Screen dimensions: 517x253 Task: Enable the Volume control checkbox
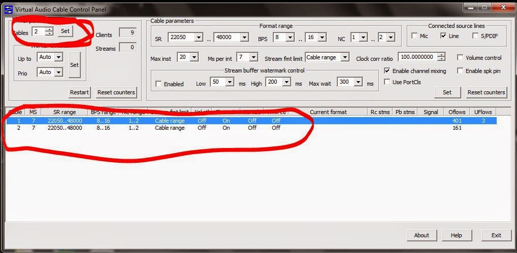[x=460, y=58]
